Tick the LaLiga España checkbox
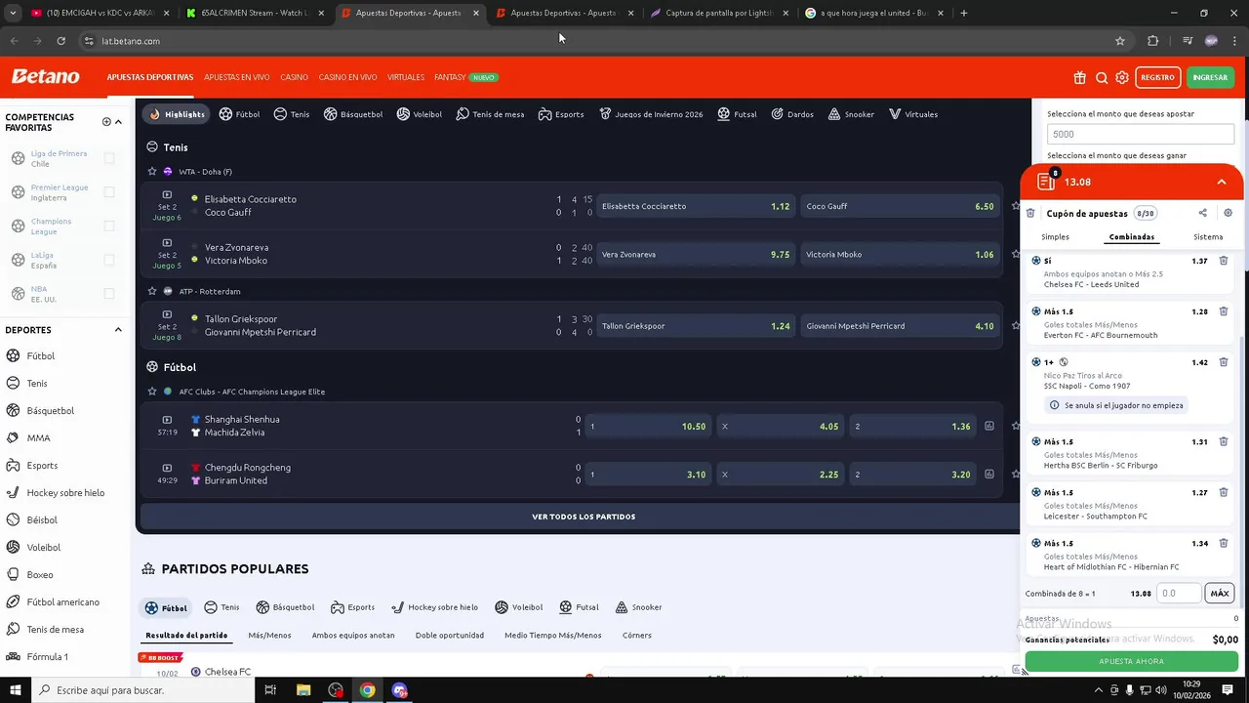1249x703 pixels. click(x=109, y=260)
